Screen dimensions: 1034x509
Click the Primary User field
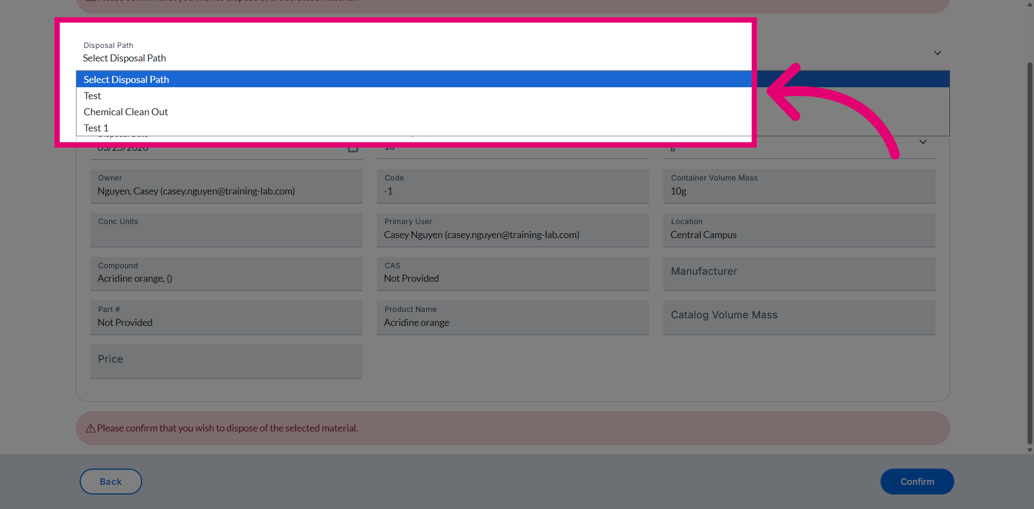pyautogui.click(x=513, y=230)
